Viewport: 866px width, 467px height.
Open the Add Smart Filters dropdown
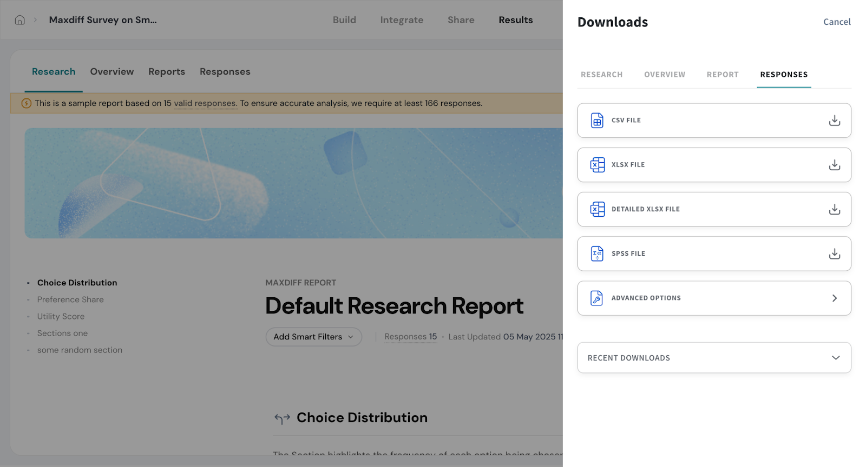click(313, 337)
